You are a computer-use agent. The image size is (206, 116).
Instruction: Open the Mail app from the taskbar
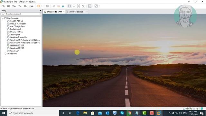click(100, 113)
